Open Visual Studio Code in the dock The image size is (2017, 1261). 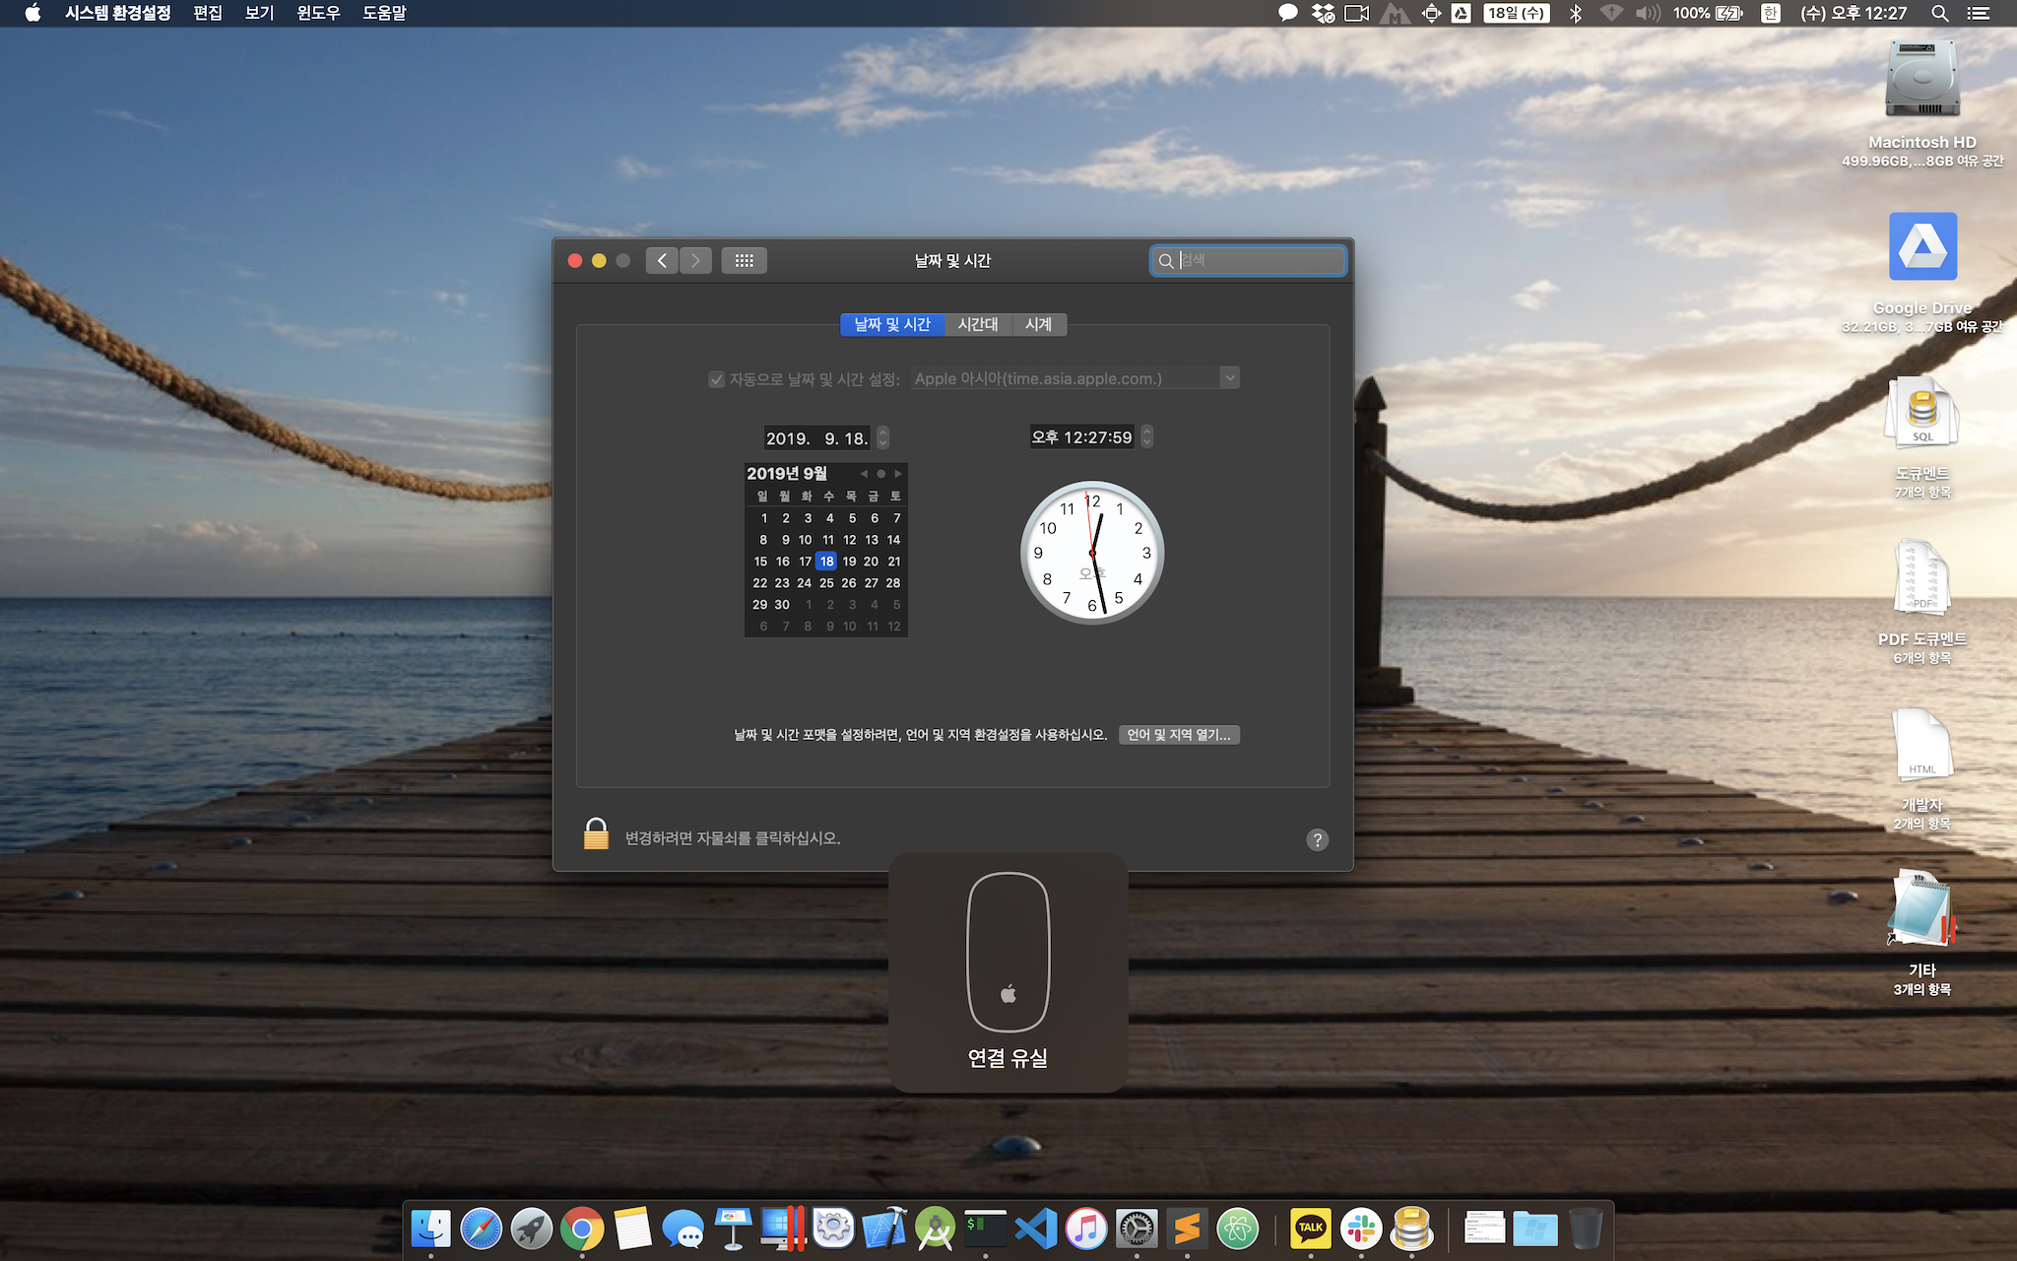[x=1036, y=1228]
